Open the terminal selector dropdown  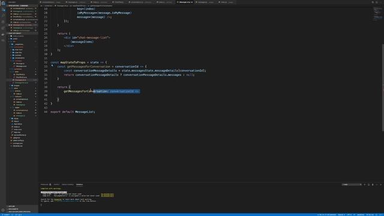tap(352, 185)
